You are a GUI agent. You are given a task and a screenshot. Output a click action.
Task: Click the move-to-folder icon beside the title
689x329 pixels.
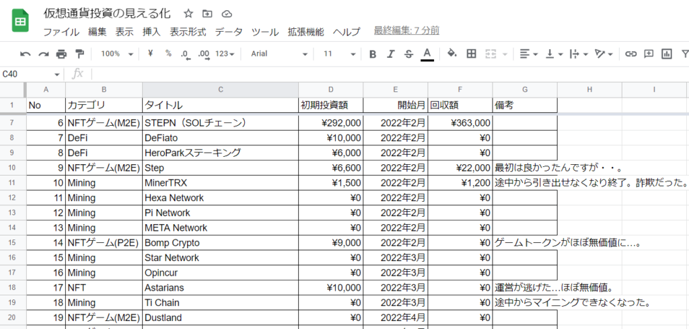click(207, 14)
